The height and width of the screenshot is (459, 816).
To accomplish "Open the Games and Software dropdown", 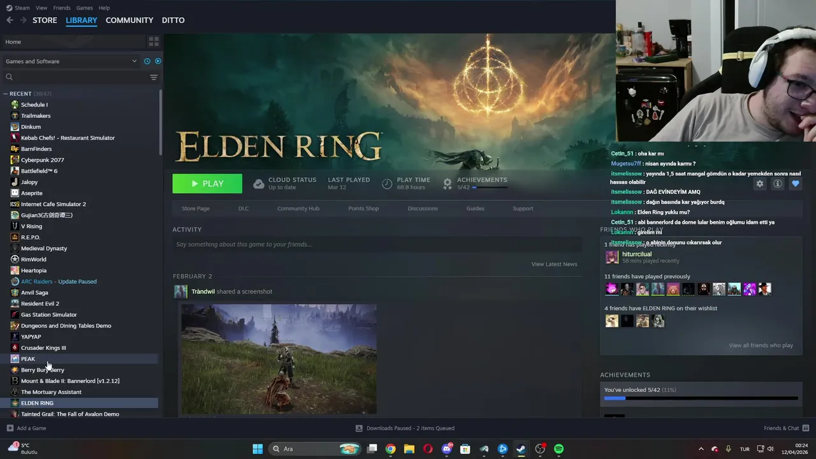I will click(71, 61).
